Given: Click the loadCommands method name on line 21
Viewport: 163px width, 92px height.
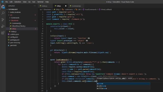Looking at the screenshot, I should [x=62, y=60].
